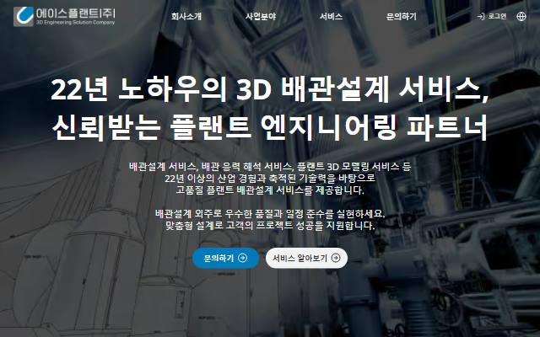Image resolution: width=540 pixels, height=337 pixels.
Task: Click the text 맞춤형 설계로 고객의 프로젝트 성공을 지원합니다.
Action: point(270,226)
